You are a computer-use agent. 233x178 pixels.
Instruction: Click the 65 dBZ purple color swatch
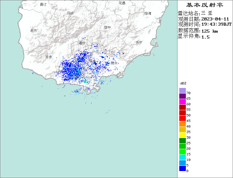[x=182, y=96]
